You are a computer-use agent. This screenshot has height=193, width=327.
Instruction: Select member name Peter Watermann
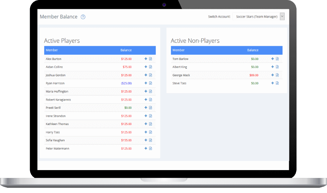(x=57, y=149)
